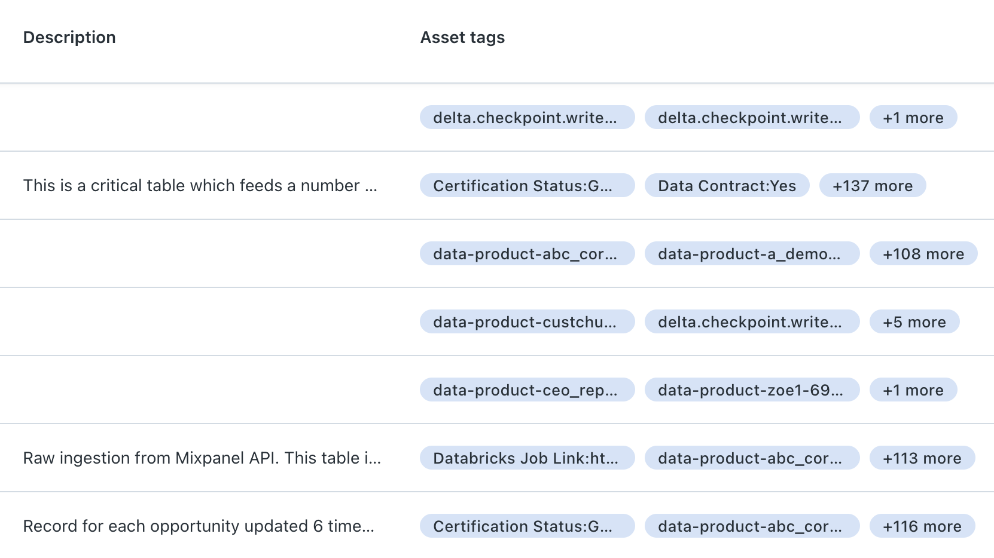Screen dimensions: 994x558
Task: Open the critical table description text
Action: (x=200, y=186)
